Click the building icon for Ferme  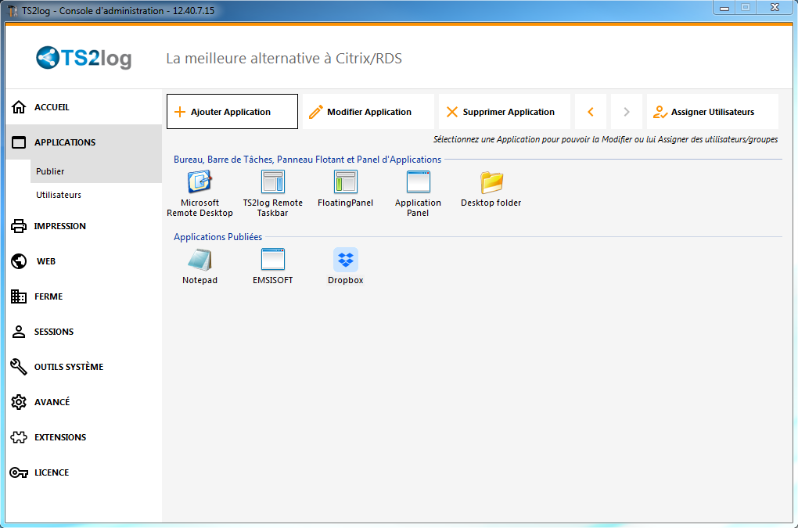[19, 296]
